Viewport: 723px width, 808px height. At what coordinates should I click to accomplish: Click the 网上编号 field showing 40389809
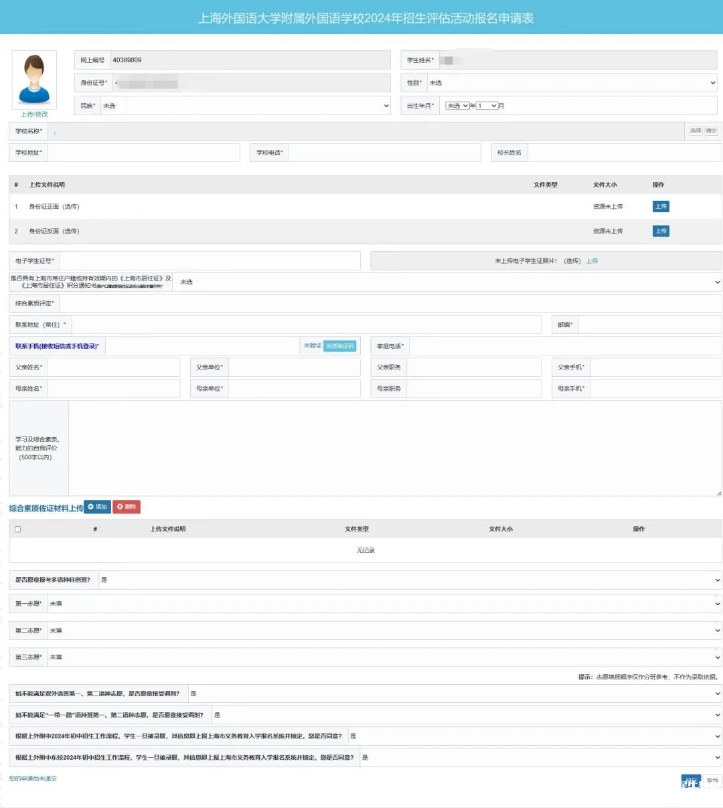point(250,60)
